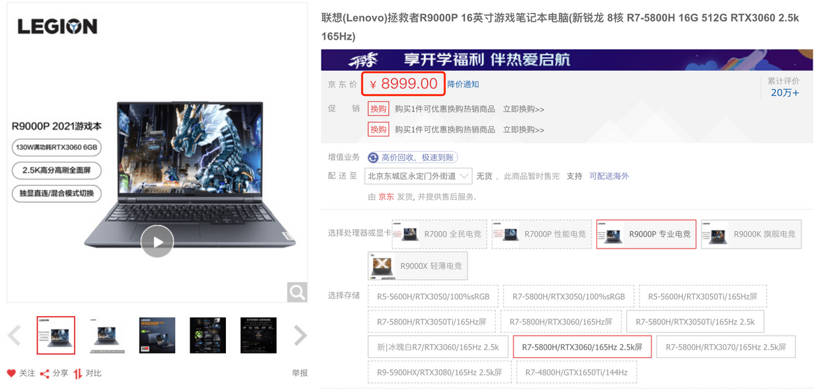
Task: Open the high-price recycling service icon
Action: point(373,158)
